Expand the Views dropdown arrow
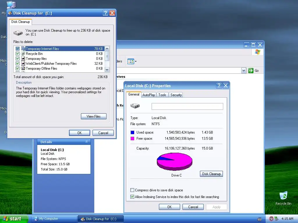 click(136, 62)
